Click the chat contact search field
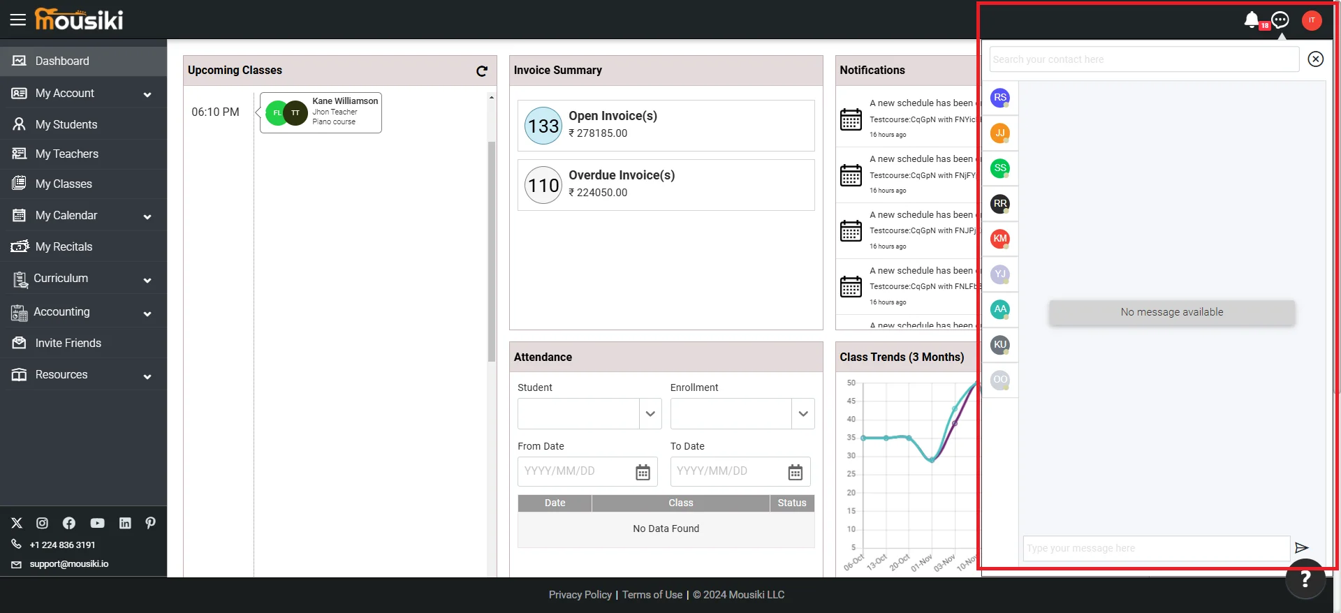The width and height of the screenshot is (1341, 613). coord(1144,59)
